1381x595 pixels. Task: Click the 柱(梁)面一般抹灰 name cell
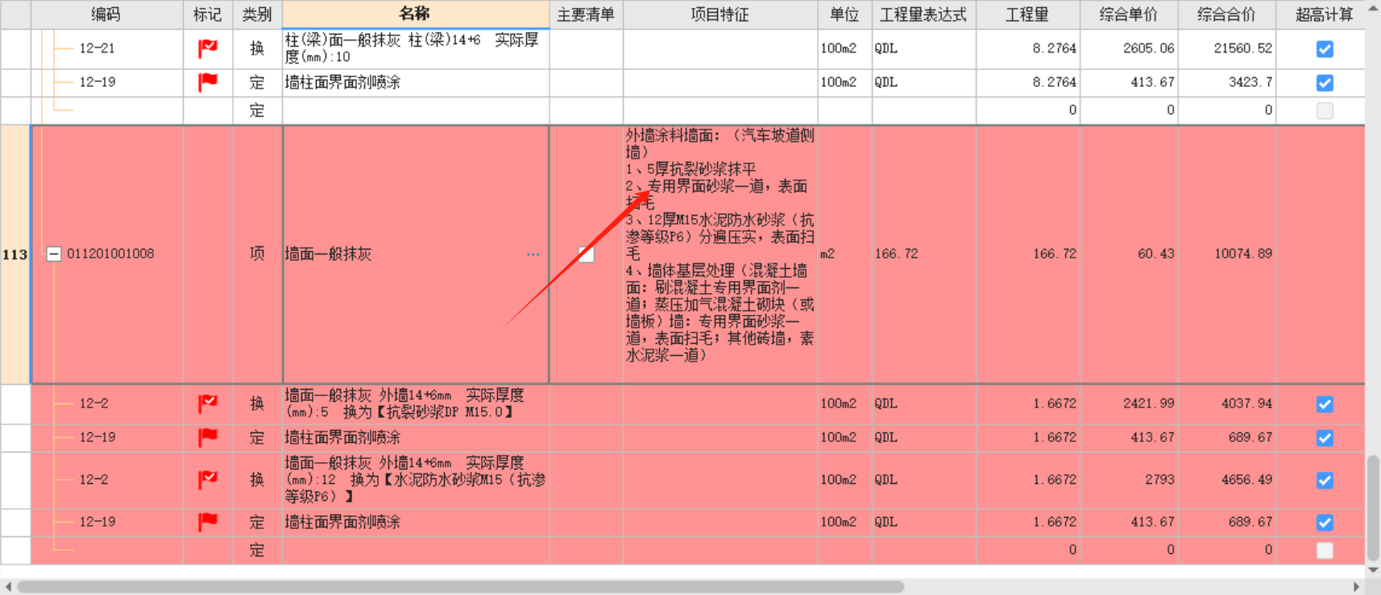[x=416, y=48]
